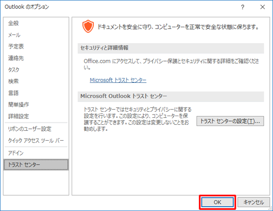Go to the 連絡先 category
The image size is (273, 211).
click(x=36, y=58)
